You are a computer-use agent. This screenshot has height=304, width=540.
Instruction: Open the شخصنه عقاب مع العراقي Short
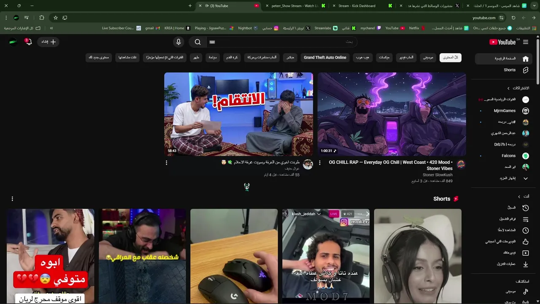click(142, 256)
